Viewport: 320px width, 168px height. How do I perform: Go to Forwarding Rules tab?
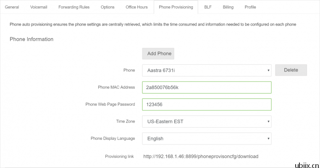click(74, 7)
